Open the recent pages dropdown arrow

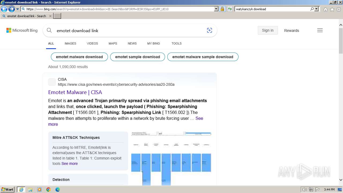click(x=18, y=9)
